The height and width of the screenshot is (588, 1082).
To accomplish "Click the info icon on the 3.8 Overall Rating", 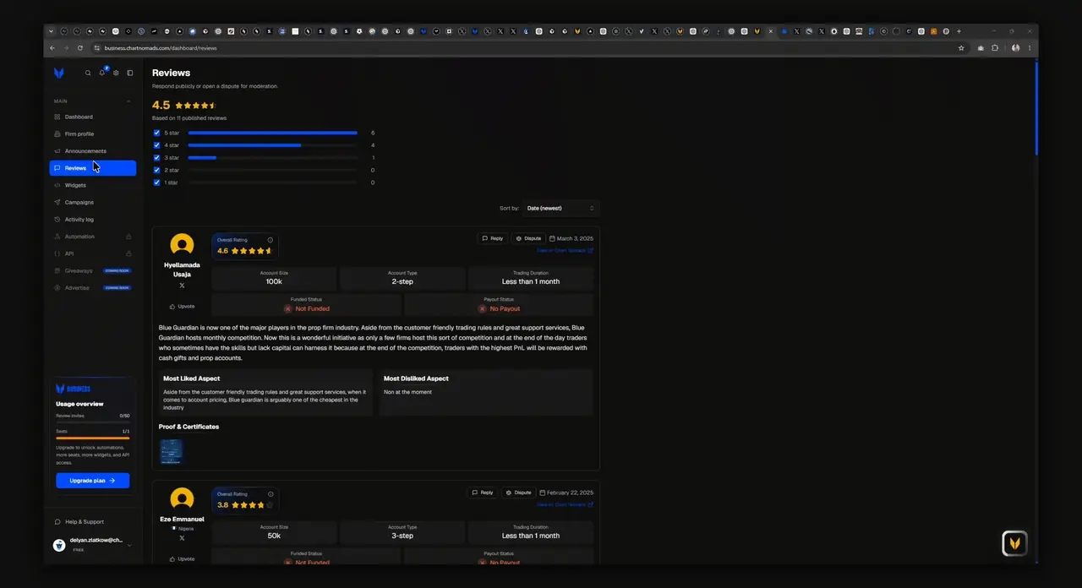I will (x=270, y=494).
